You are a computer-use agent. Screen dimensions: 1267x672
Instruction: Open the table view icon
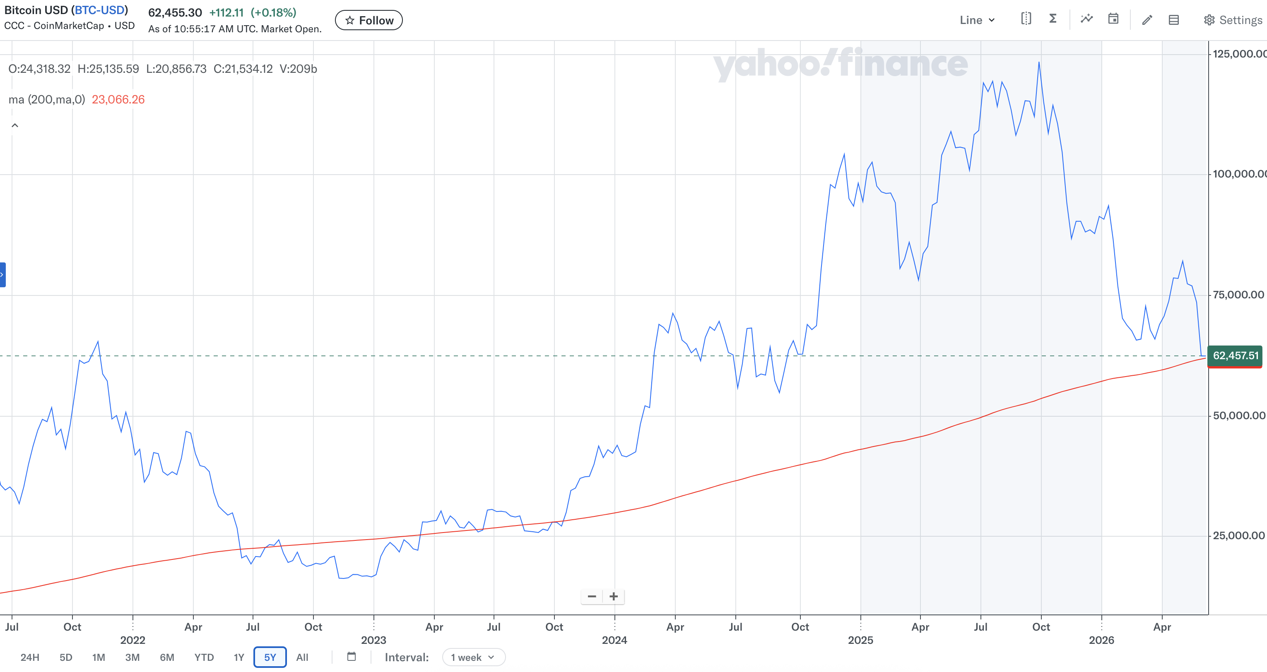[x=1174, y=20]
